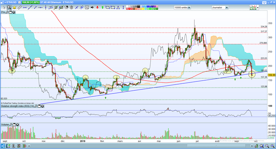Click the current price tag 168,96
276x149 pixels.
pyautogui.click(x=272, y=75)
